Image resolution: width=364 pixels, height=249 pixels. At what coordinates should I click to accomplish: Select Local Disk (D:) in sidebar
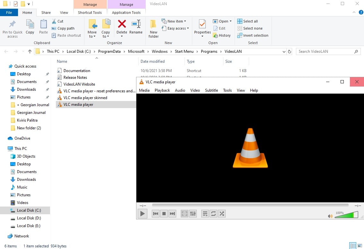[29, 218]
